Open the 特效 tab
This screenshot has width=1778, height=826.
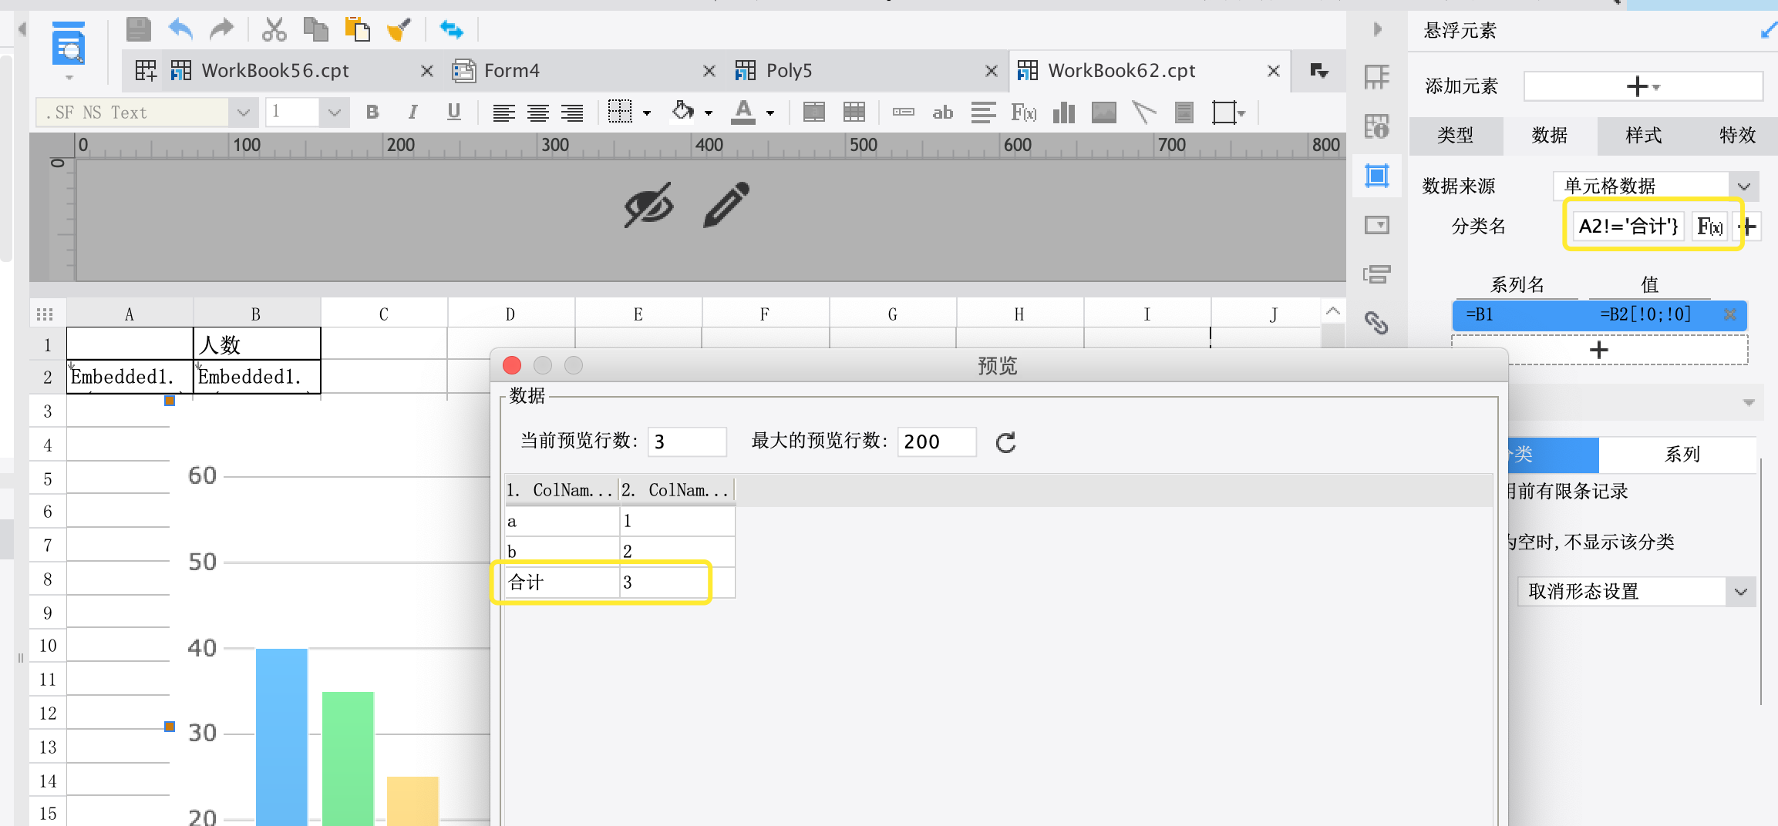point(1738,136)
